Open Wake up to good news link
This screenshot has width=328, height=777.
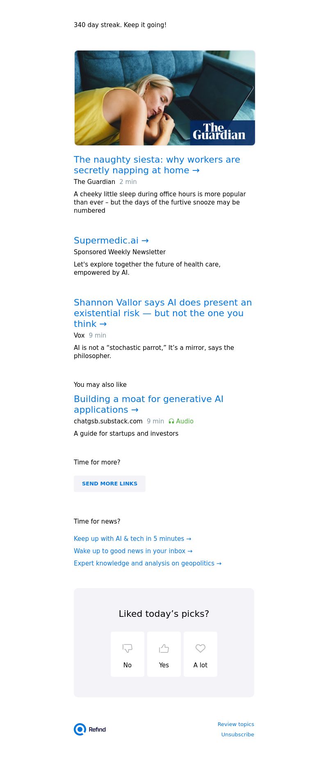click(x=133, y=551)
